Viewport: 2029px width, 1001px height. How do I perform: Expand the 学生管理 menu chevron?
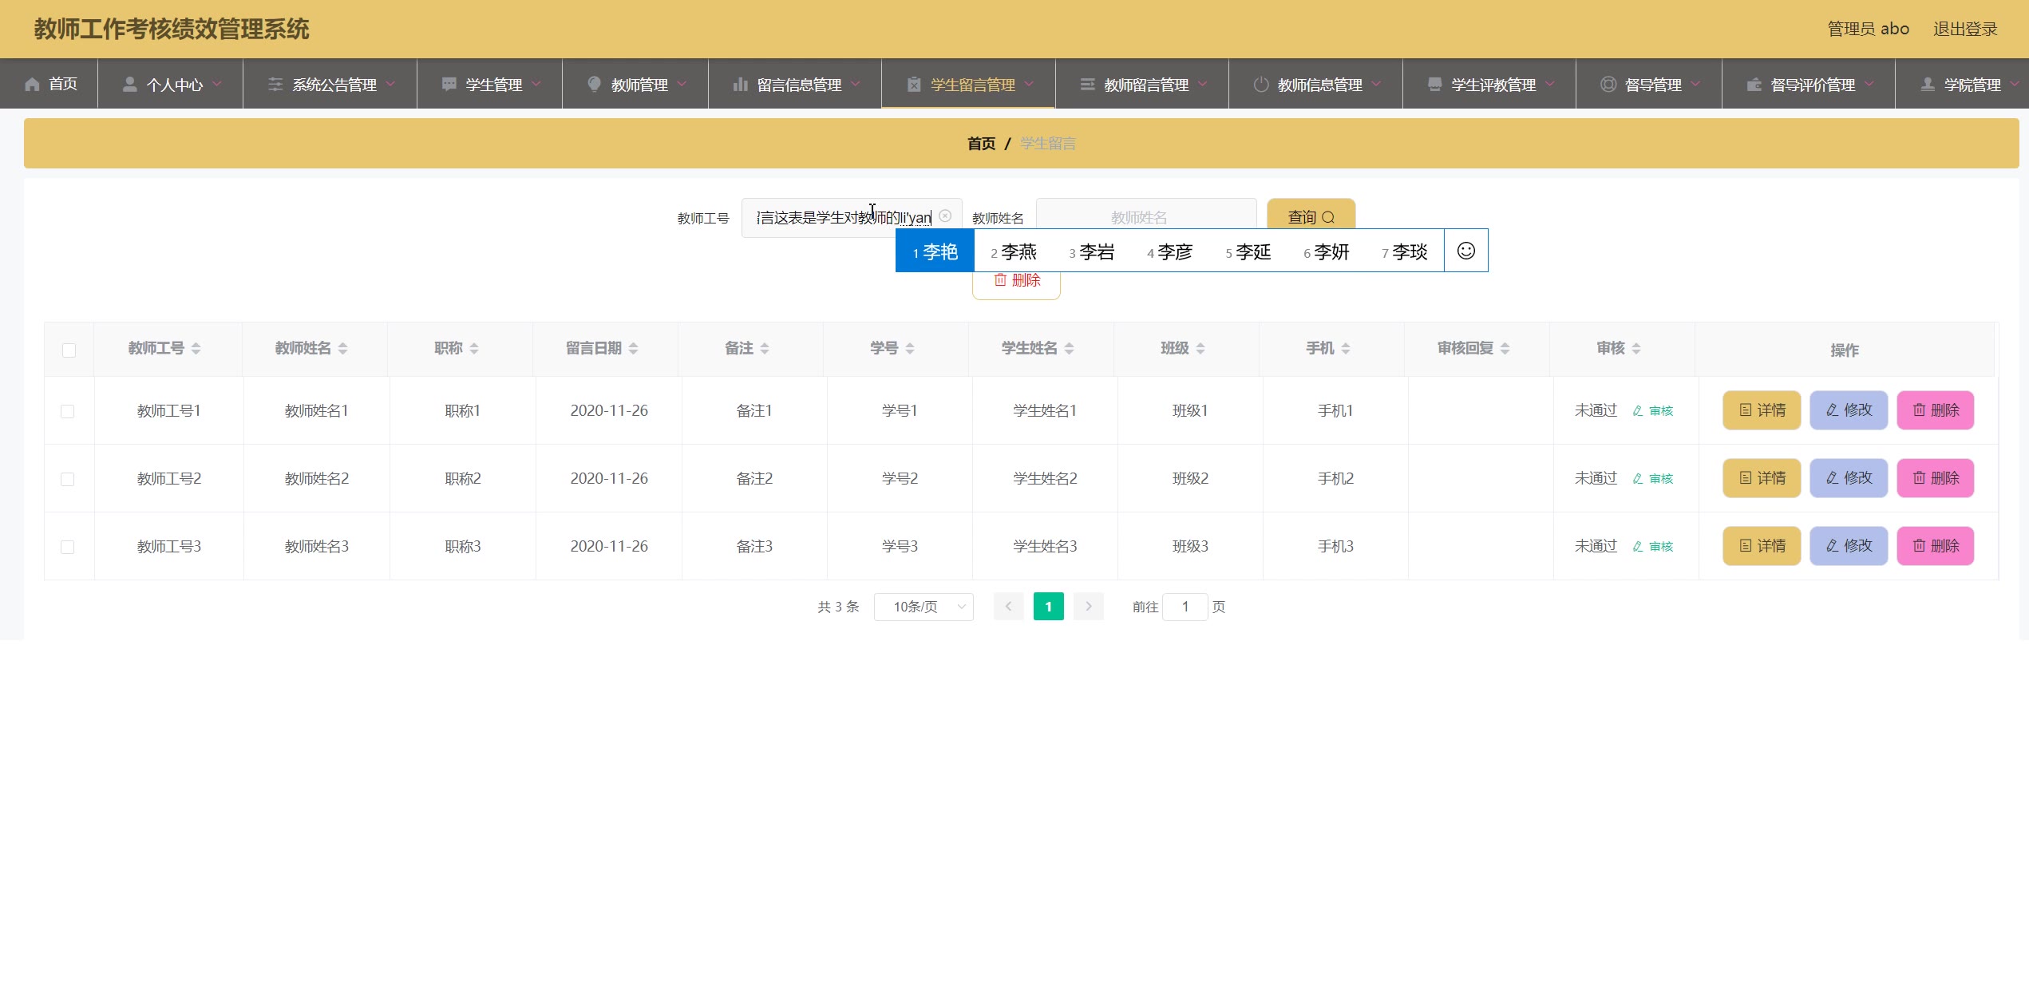pyautogui.click(x=536, y=84)
